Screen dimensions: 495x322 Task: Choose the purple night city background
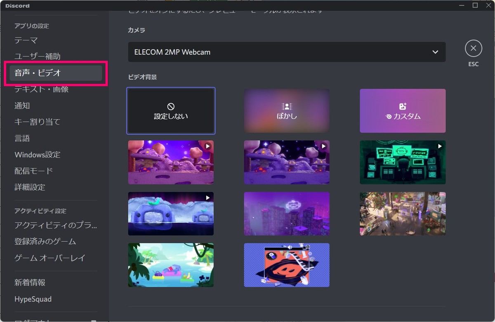click(x=287, y=214)
